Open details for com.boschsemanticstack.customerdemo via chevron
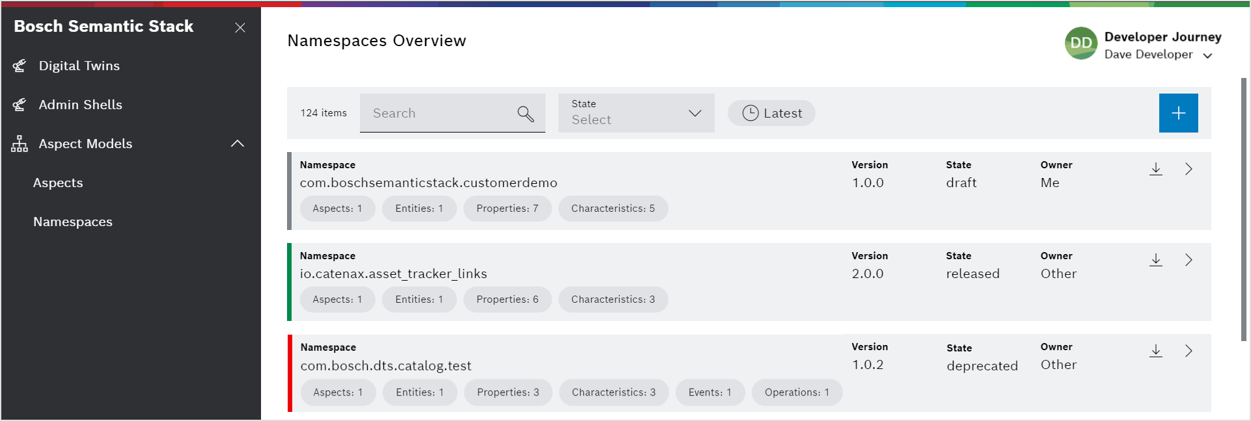 [x=1189, y=169]
